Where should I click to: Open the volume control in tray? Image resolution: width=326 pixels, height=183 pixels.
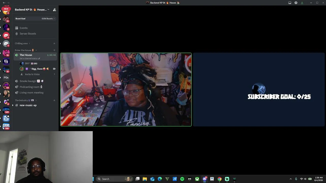(x=305, y=179)
